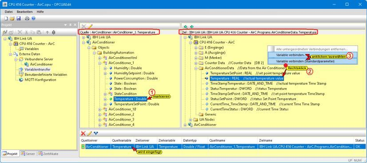Click the Open folder icon in main toolbar
Viewport: 367px width, 163px height.
(x=12, y=19)
